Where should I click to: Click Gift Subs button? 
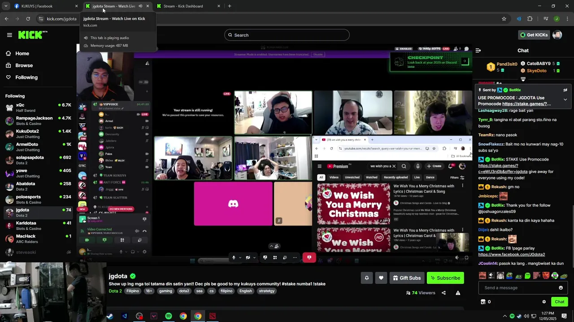(x=407, y=278)
